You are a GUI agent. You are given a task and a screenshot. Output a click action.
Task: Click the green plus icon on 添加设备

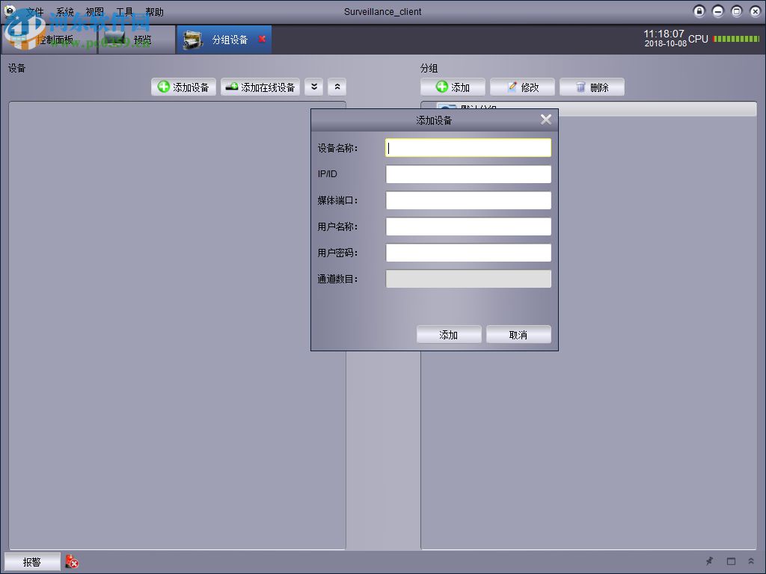click(x=164, y=87)
